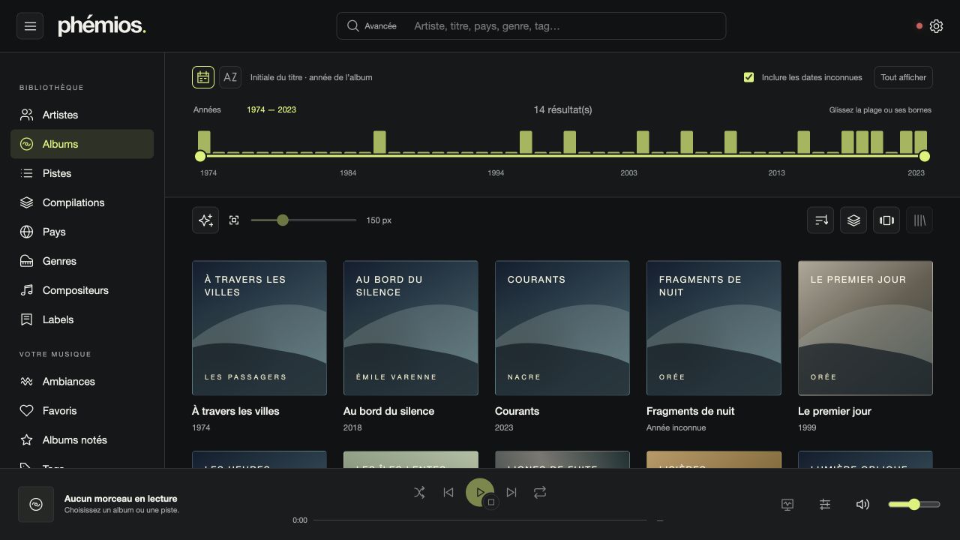The image size is (960, 540).
Task: Show Compositeurs in the library
Action: [82, 290]
